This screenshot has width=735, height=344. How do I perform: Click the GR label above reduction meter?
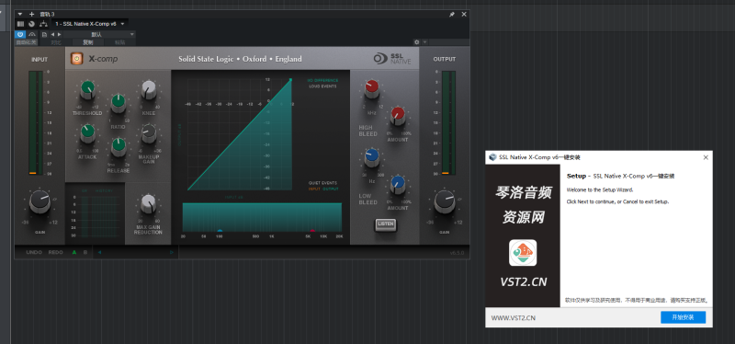[x=85, y=191]
